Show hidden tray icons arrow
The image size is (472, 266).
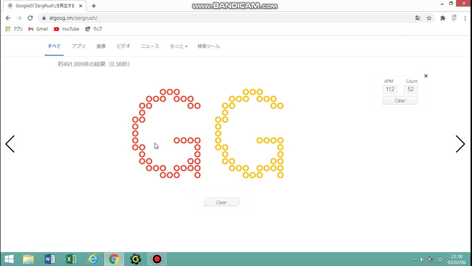pos(414,260)
